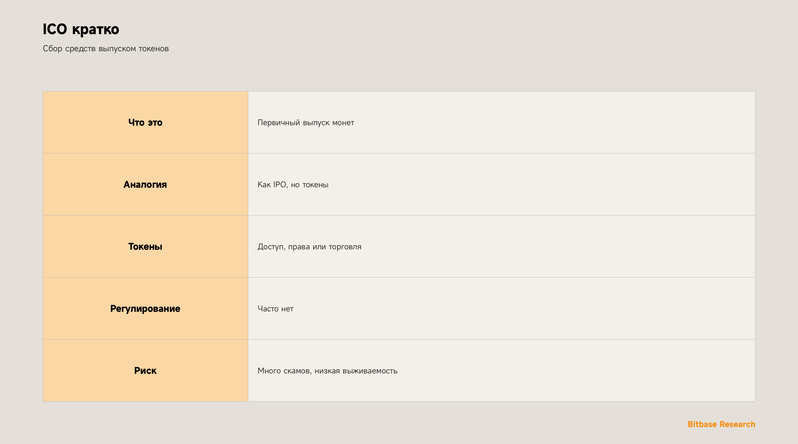Click the word 'выживаемость' in the risk row

point(370,371)
